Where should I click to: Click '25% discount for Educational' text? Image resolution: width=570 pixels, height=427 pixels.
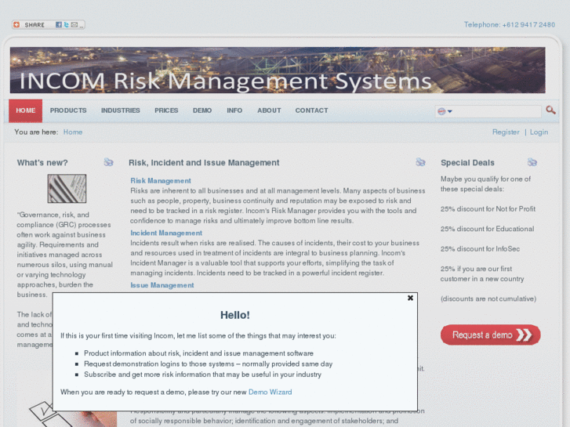coord(487,229)
